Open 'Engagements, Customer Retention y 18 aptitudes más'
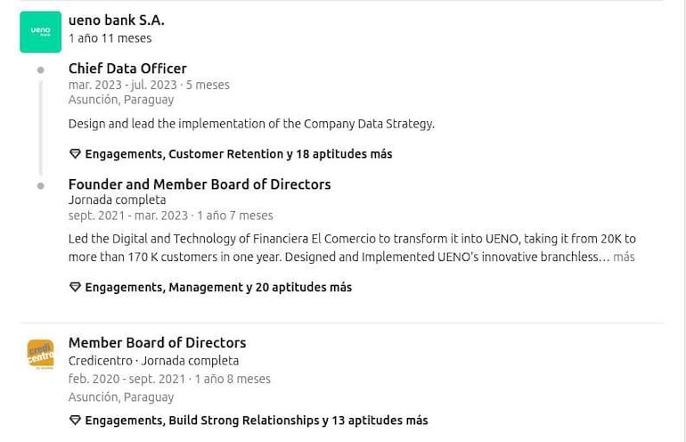Image resolution: width=686 pixels, height=442 pixels. point(238,154)
